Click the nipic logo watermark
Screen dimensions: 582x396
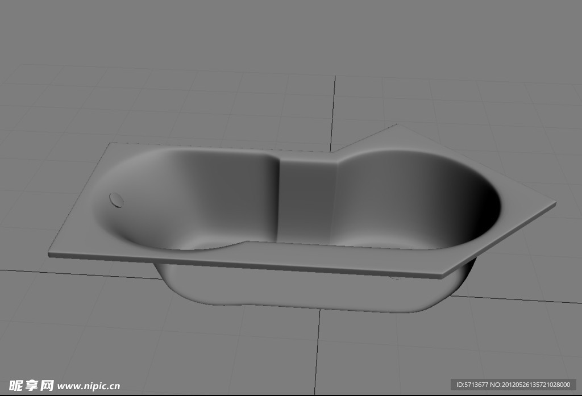point(32,385)
